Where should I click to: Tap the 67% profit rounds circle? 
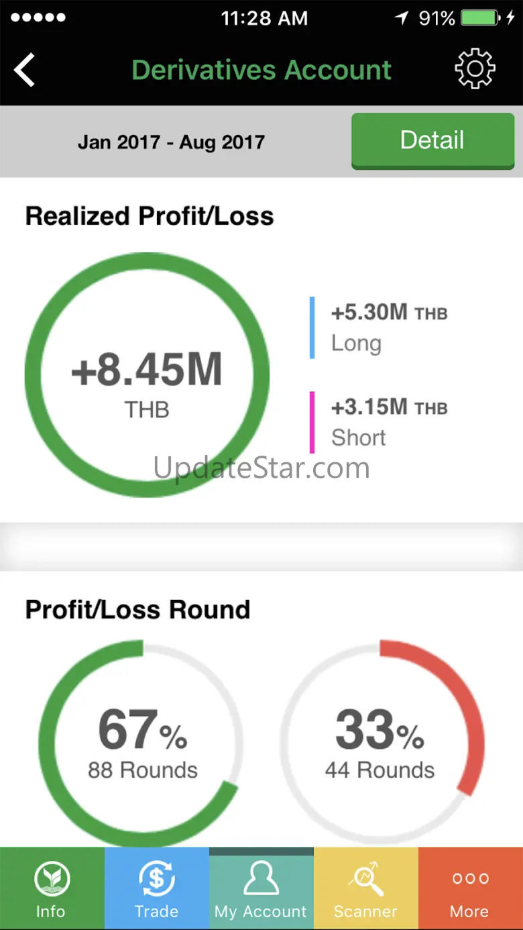[x=141, y=743]
